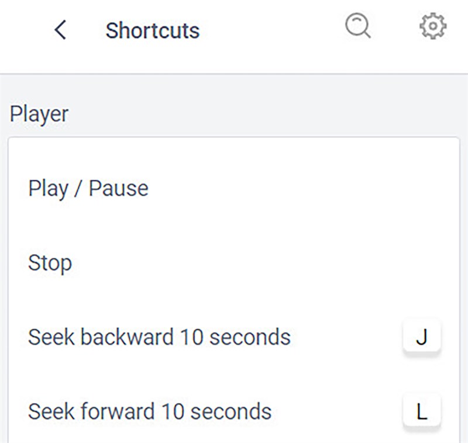Image resolution: width=468 pixels, height=443 pixels.
Task: Return to previous screen with chevron
Action: click(x=60, y=30)
